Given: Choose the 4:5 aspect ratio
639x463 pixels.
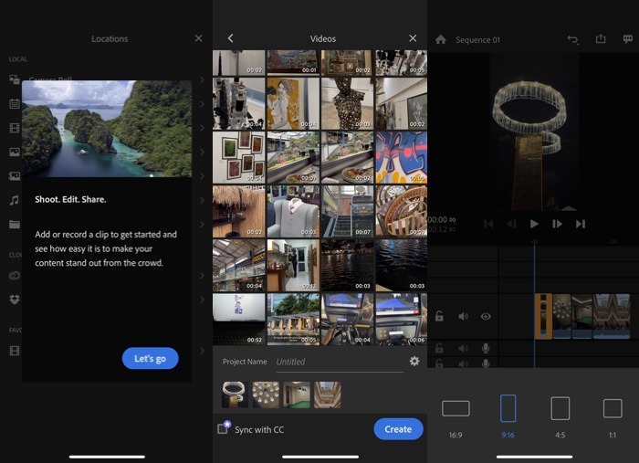Looking at the screenshot, I should click(x=560, y=408).
